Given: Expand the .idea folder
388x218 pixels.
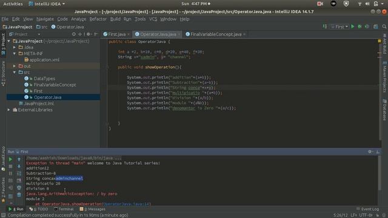Looking at the screenshot, I should tap(15, 47).
